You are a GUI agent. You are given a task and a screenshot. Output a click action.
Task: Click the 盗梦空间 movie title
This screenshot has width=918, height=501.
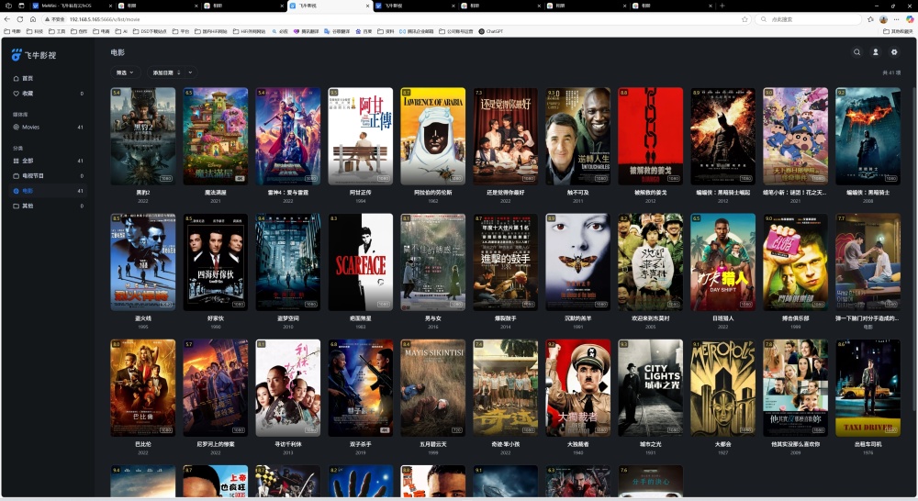tap(288, 318)
